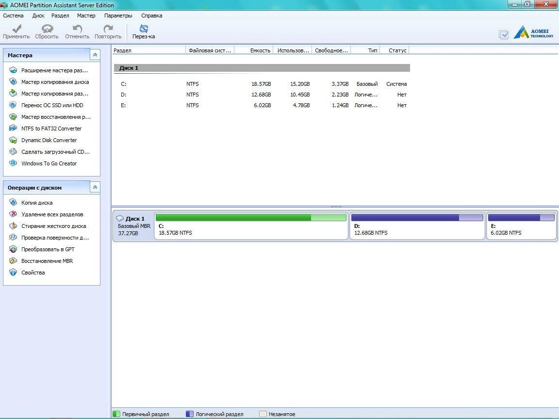Click the Перенос ОС SSD или HDD icon

point(13,105)
